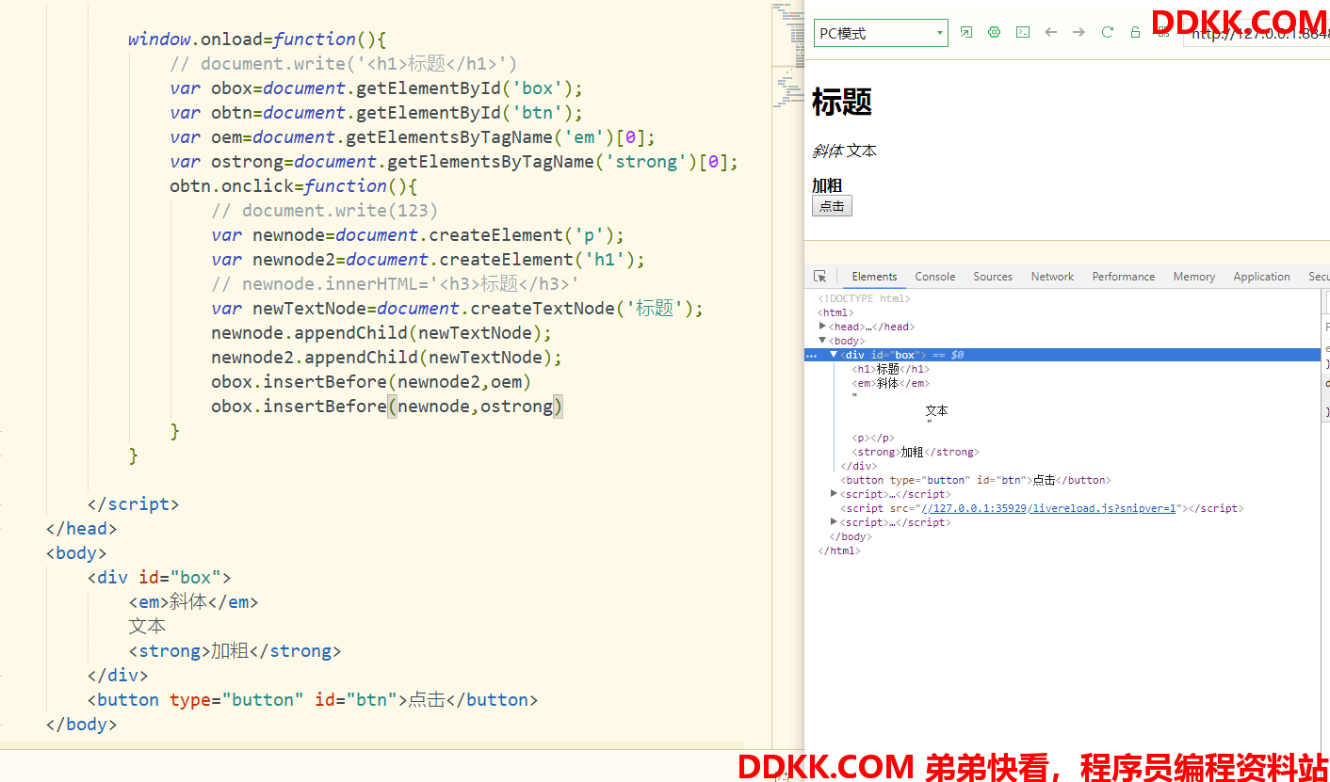Image resolution: width=1330 pixels, height=782 pixels.
Task: Switch to the Performance tab
Action: point(1123,277)
